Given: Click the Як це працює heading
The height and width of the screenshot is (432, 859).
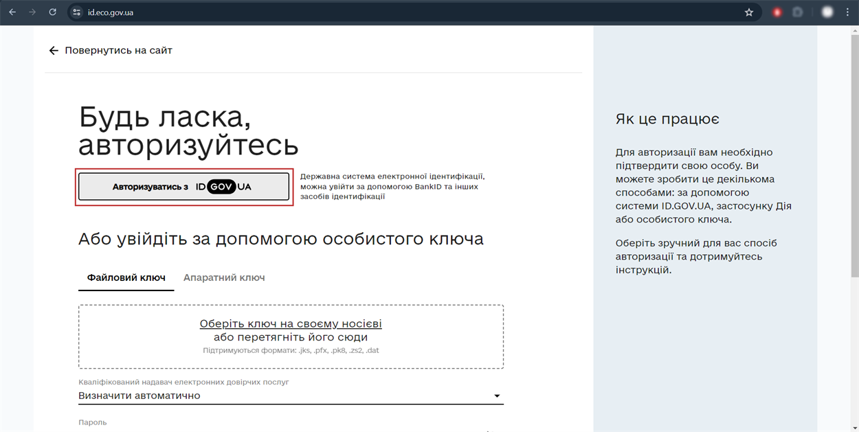Looking at the screenshot, I should (x=667, y=120).
